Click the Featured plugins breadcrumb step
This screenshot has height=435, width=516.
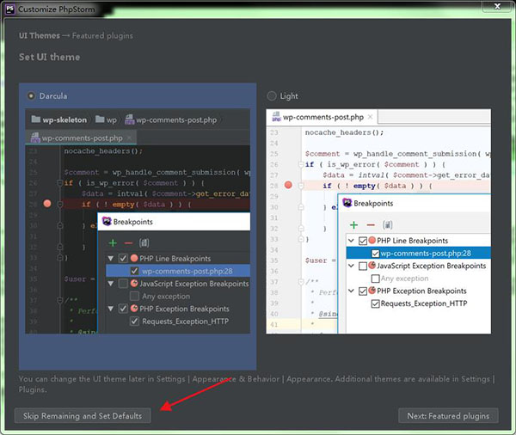pyautogui.click(x=102, y=35)
